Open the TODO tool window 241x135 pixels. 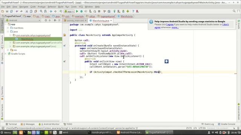pyautogui.click(x=68, y=124)
